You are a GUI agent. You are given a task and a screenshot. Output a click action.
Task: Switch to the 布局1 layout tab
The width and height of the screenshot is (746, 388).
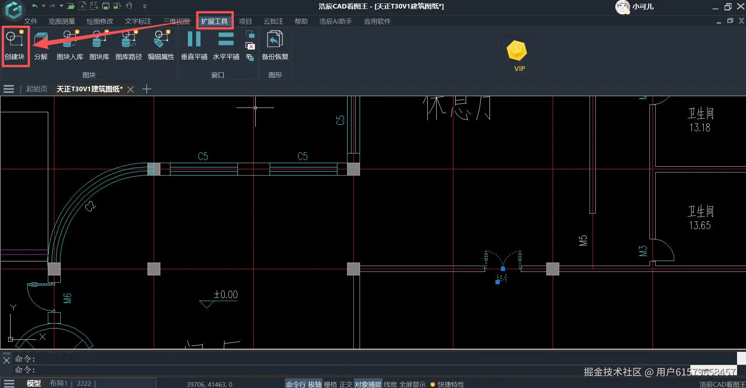click(58, 384)
